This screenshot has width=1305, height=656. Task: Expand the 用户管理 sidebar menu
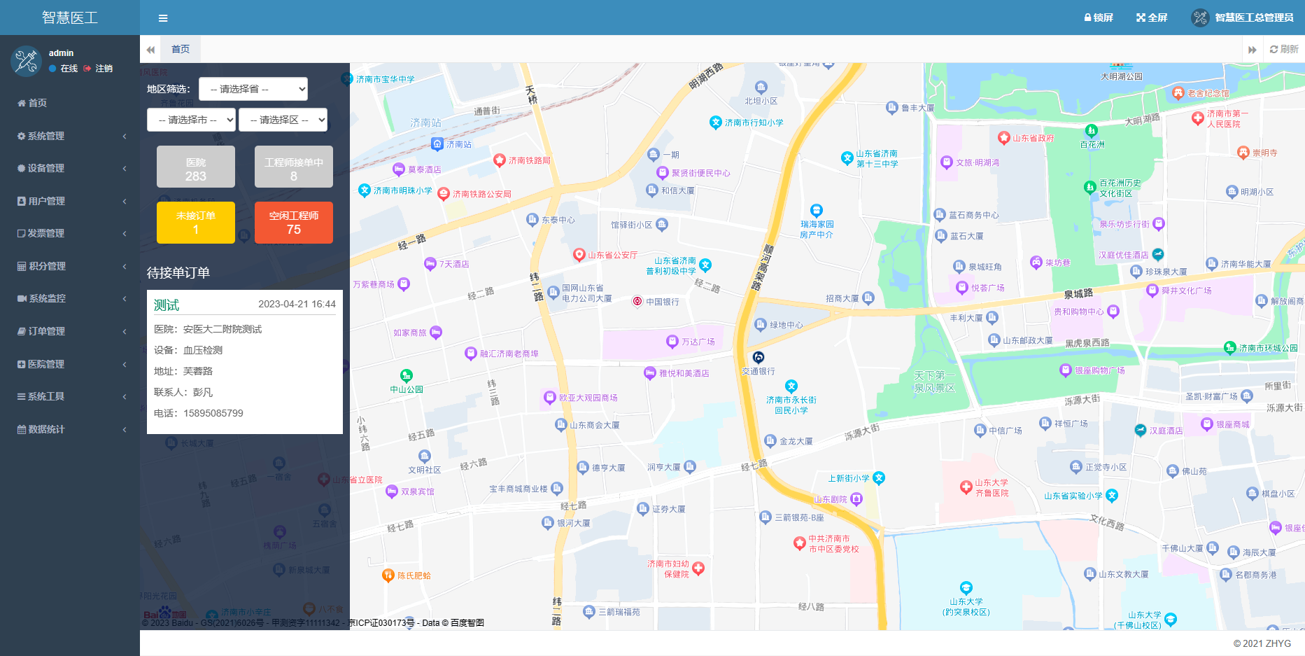[70, 201]
